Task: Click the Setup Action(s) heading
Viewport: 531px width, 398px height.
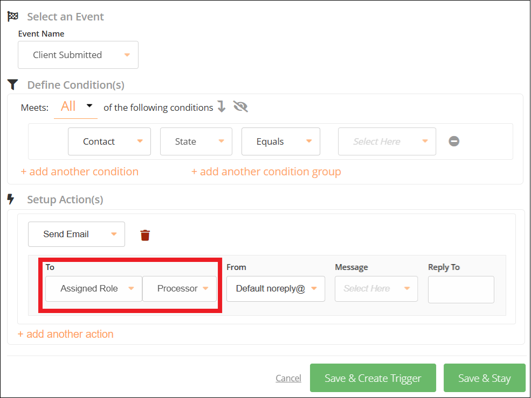Action: click(x=65, y=200)
